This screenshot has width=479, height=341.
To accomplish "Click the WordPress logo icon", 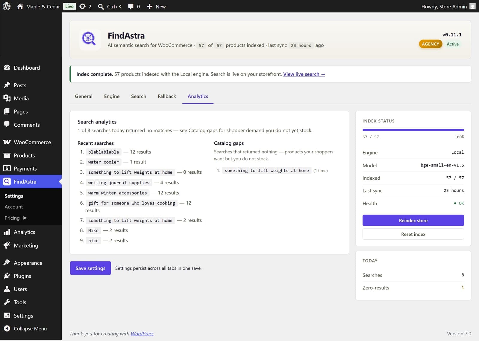I will click(x=7, y=6).
